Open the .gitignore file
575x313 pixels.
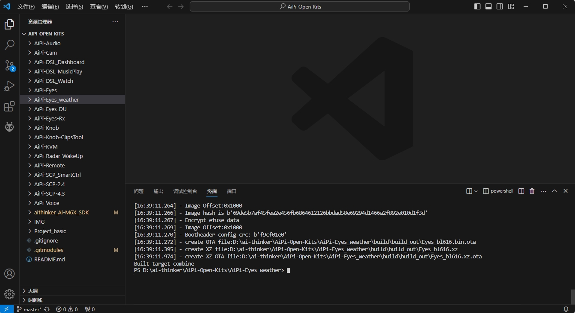point(72,240)
